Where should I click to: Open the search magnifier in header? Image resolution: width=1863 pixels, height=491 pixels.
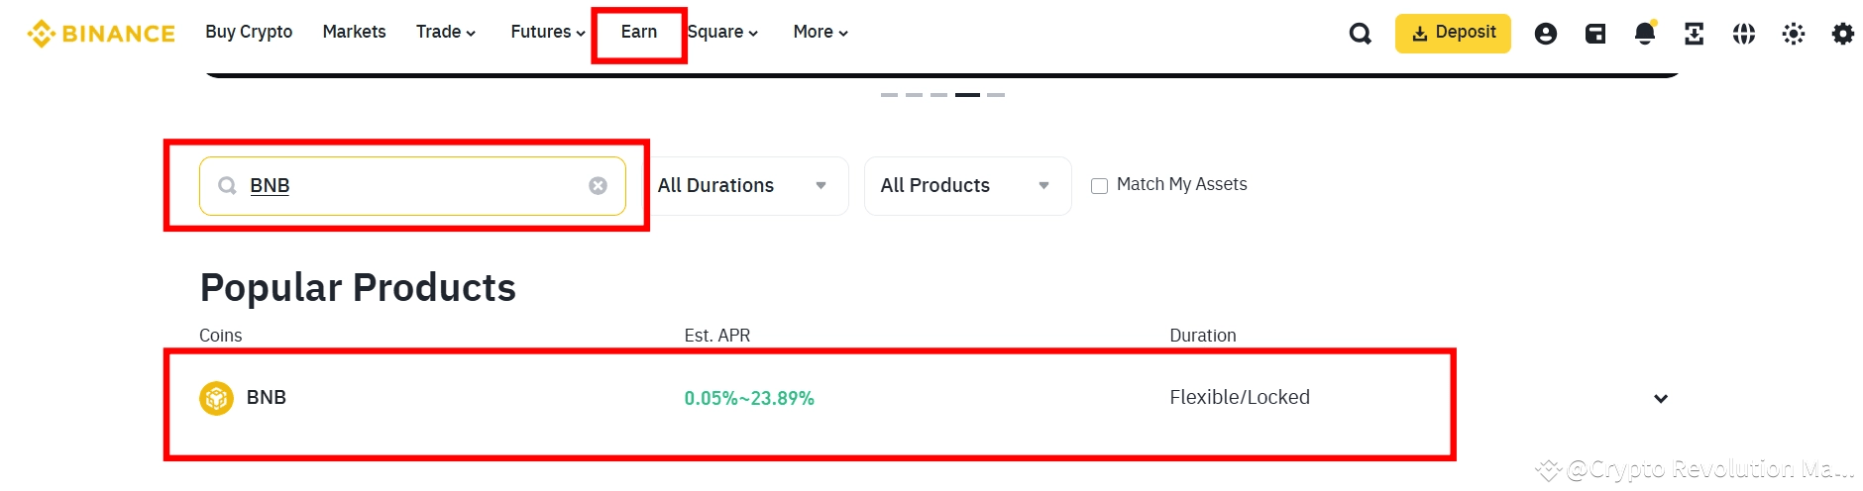pos(1360,34)
